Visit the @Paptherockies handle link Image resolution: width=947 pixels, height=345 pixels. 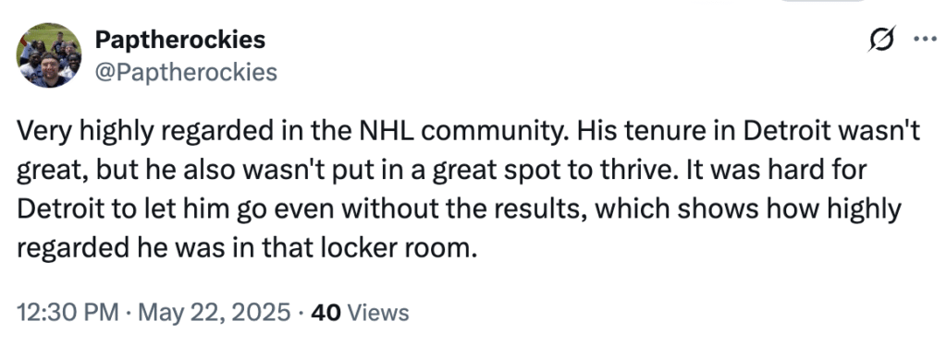point(186,72)
